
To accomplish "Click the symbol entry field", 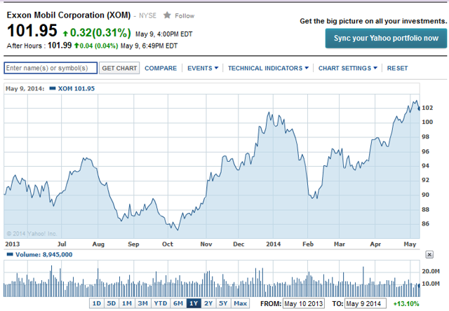I will tap(51, 68).
